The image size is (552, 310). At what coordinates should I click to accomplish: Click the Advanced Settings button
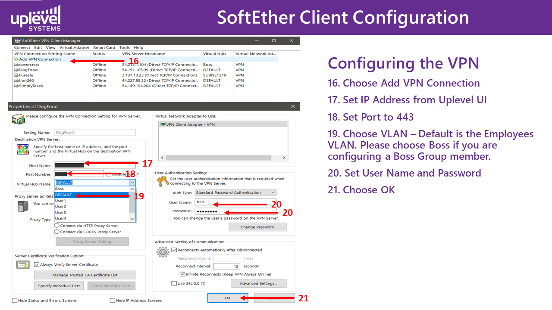258,283
